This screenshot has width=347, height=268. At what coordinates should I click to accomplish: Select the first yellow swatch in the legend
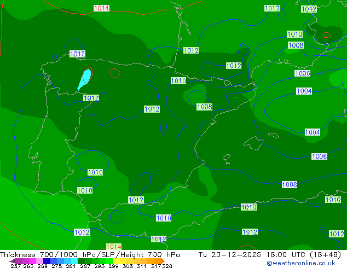coord(116,261)
